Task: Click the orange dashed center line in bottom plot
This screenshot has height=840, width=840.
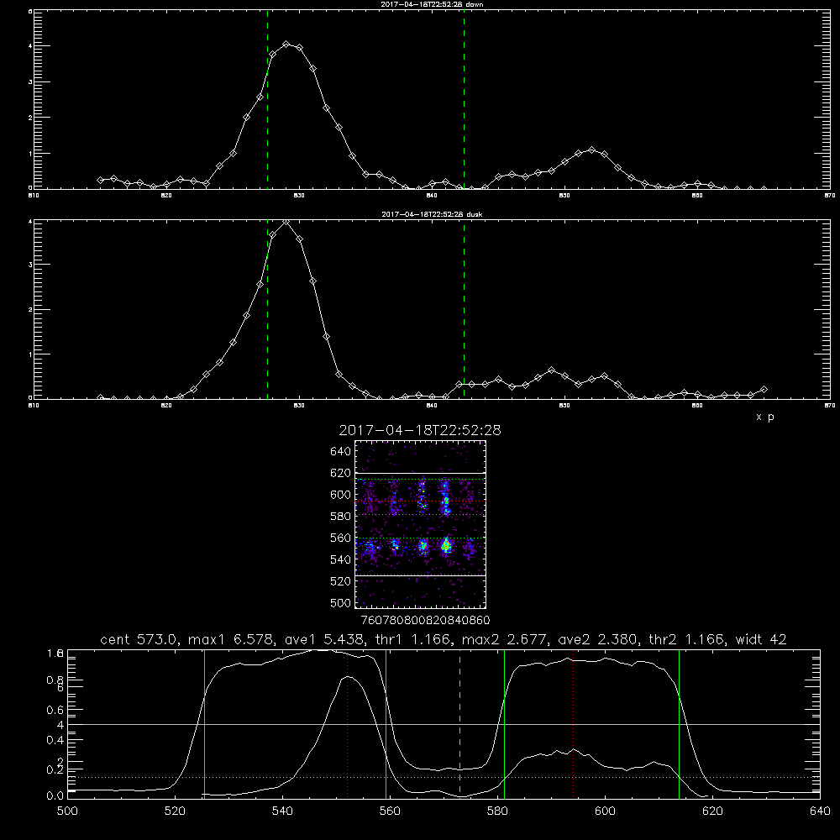Action: [x=460, y=723]
